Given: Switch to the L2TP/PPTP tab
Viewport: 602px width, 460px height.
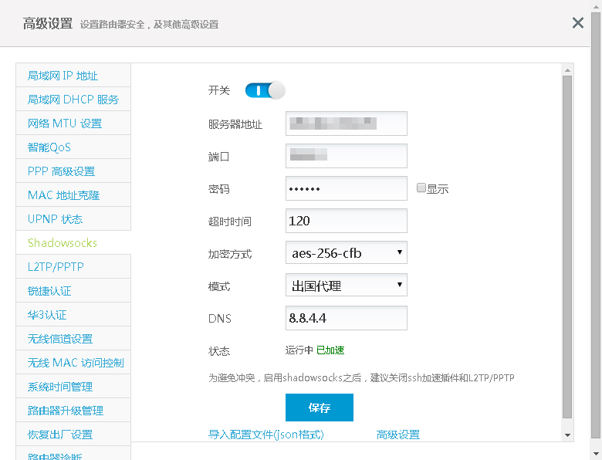Looking at the screenshot, I should pyautogui.click(x=73, y=266).
